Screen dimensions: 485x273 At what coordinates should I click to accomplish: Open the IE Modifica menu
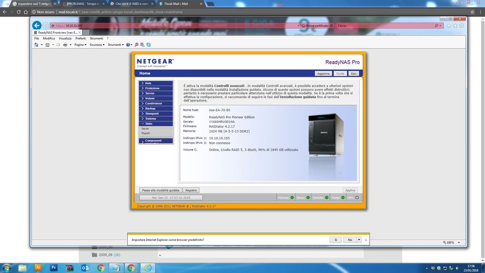point(49,38)
